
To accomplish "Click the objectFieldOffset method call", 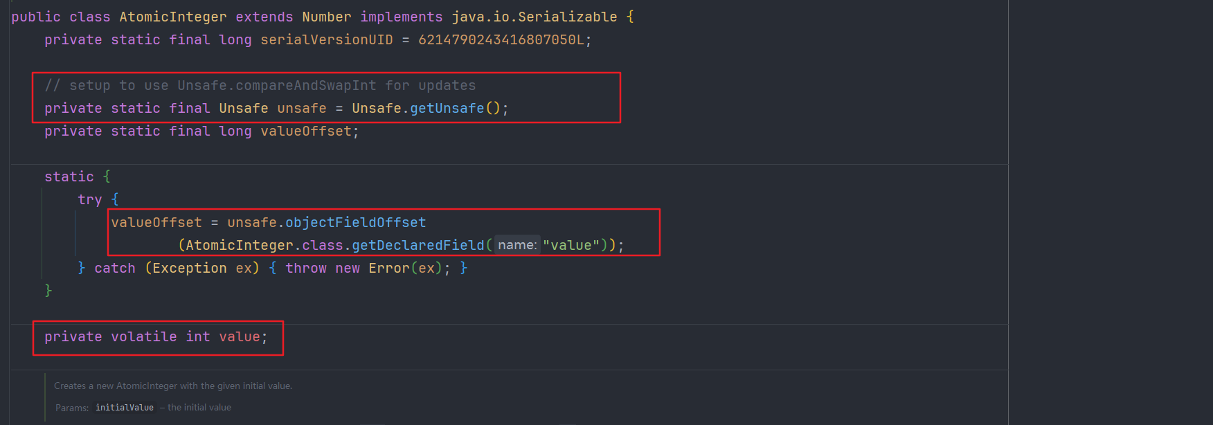I will pos(355,222).
